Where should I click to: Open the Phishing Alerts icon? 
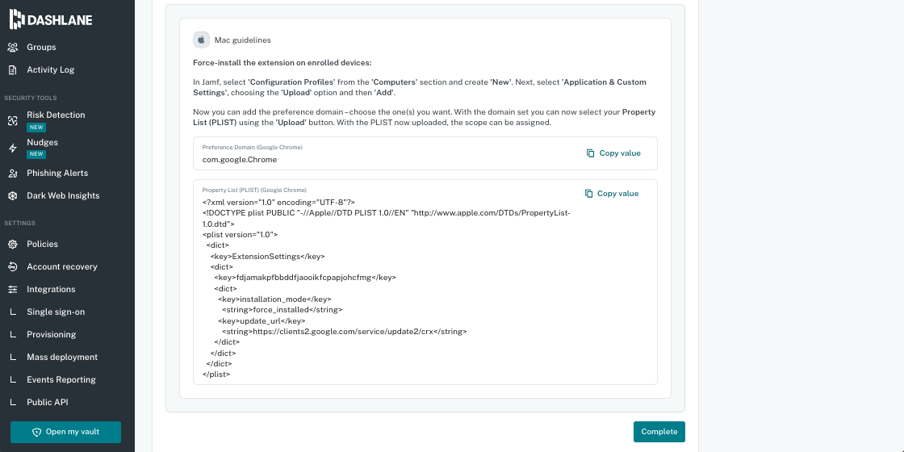pyautogui.click(x=13, y=173)
